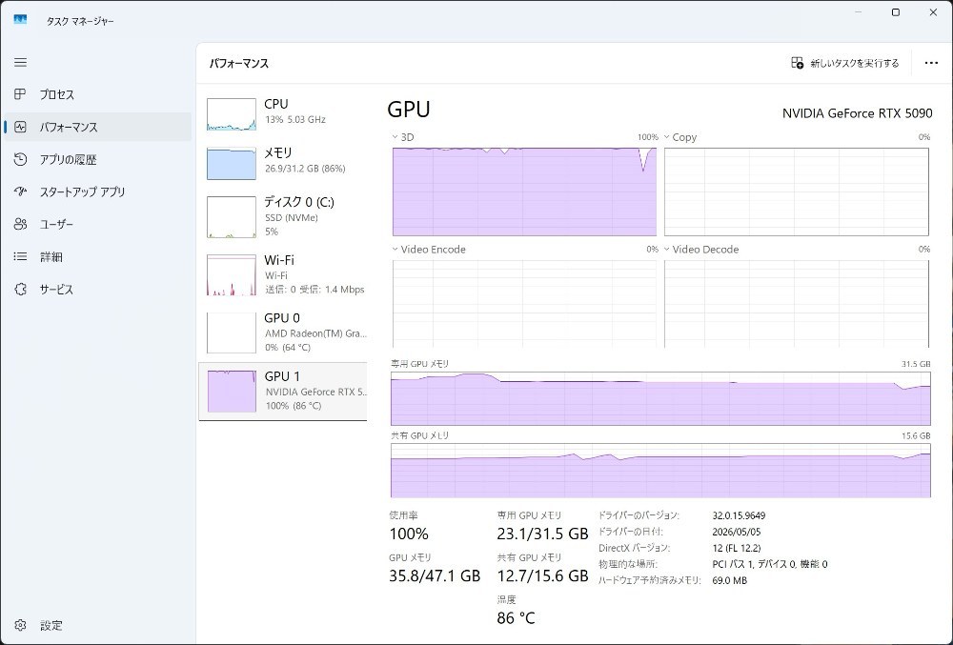Image resolution: width=953 pixels, height=645 pixels.
Task: Click the 共有 GPU メモリ usage graph
Action: pos(660,471)
